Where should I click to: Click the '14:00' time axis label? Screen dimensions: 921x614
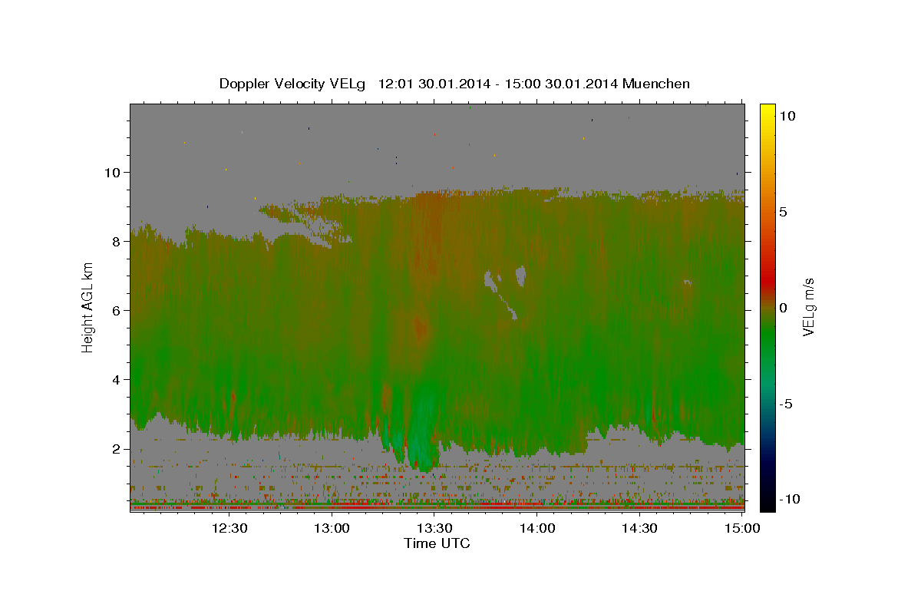[537, 528]
